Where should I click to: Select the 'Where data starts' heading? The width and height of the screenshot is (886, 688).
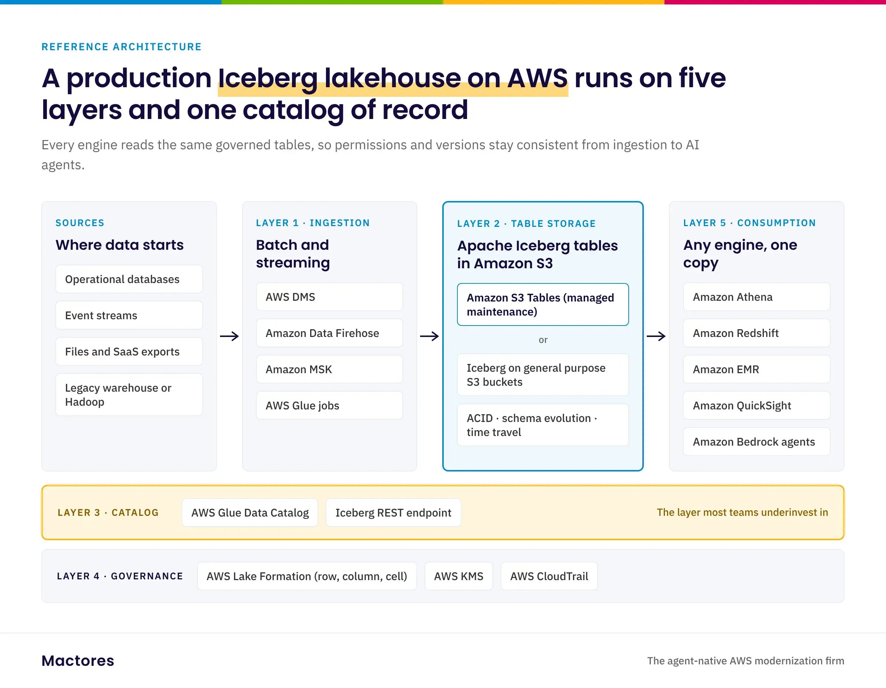click(120, 245)
